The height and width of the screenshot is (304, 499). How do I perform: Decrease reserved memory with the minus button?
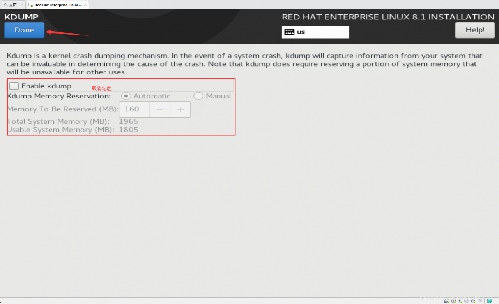(x=160, y=109)
